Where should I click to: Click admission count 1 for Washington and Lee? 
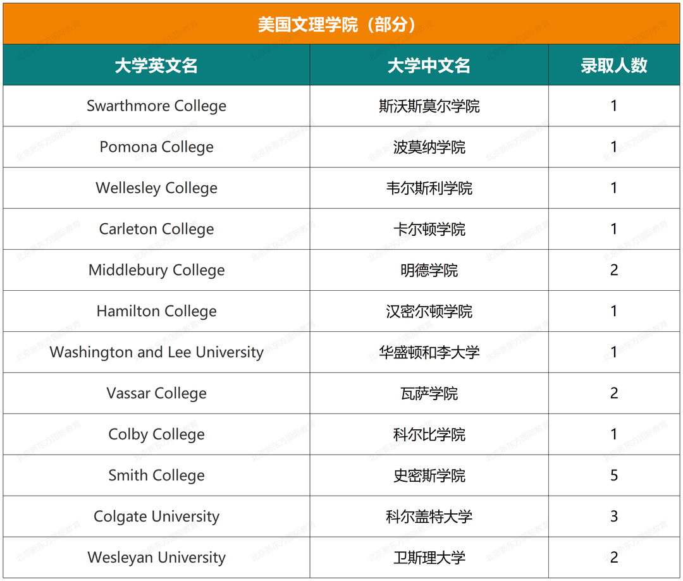coord(614,352)
